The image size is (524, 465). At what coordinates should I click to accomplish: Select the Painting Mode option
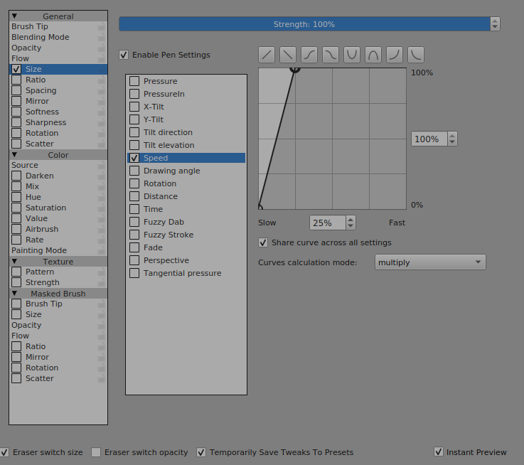[x=39, y=250]
